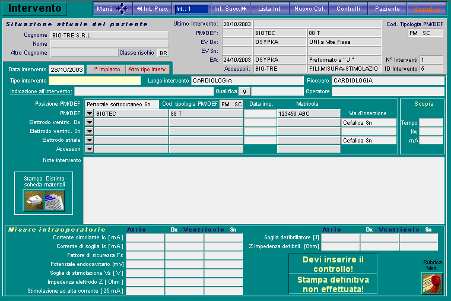This screenshot has height=301, width=451.
Task: Click the Indicazione all'intervento link
Action: pyautogui.click(x=41, y=91)
